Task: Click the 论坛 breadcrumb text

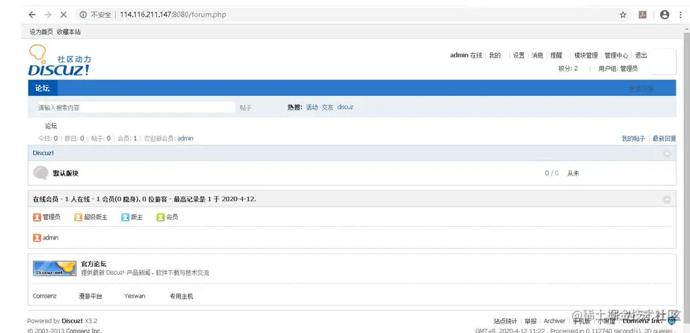Action: pyautogui.click(x=51, y=126)
